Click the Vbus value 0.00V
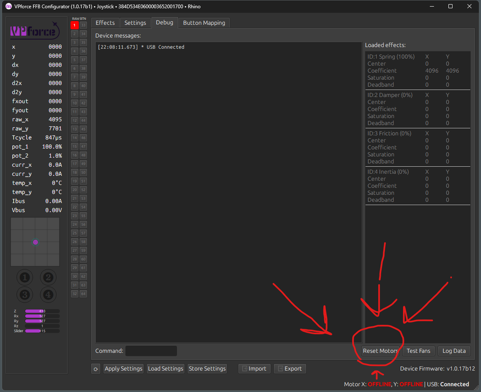The image size is (481, 392). pyautogui.click(x=53, y=210)
